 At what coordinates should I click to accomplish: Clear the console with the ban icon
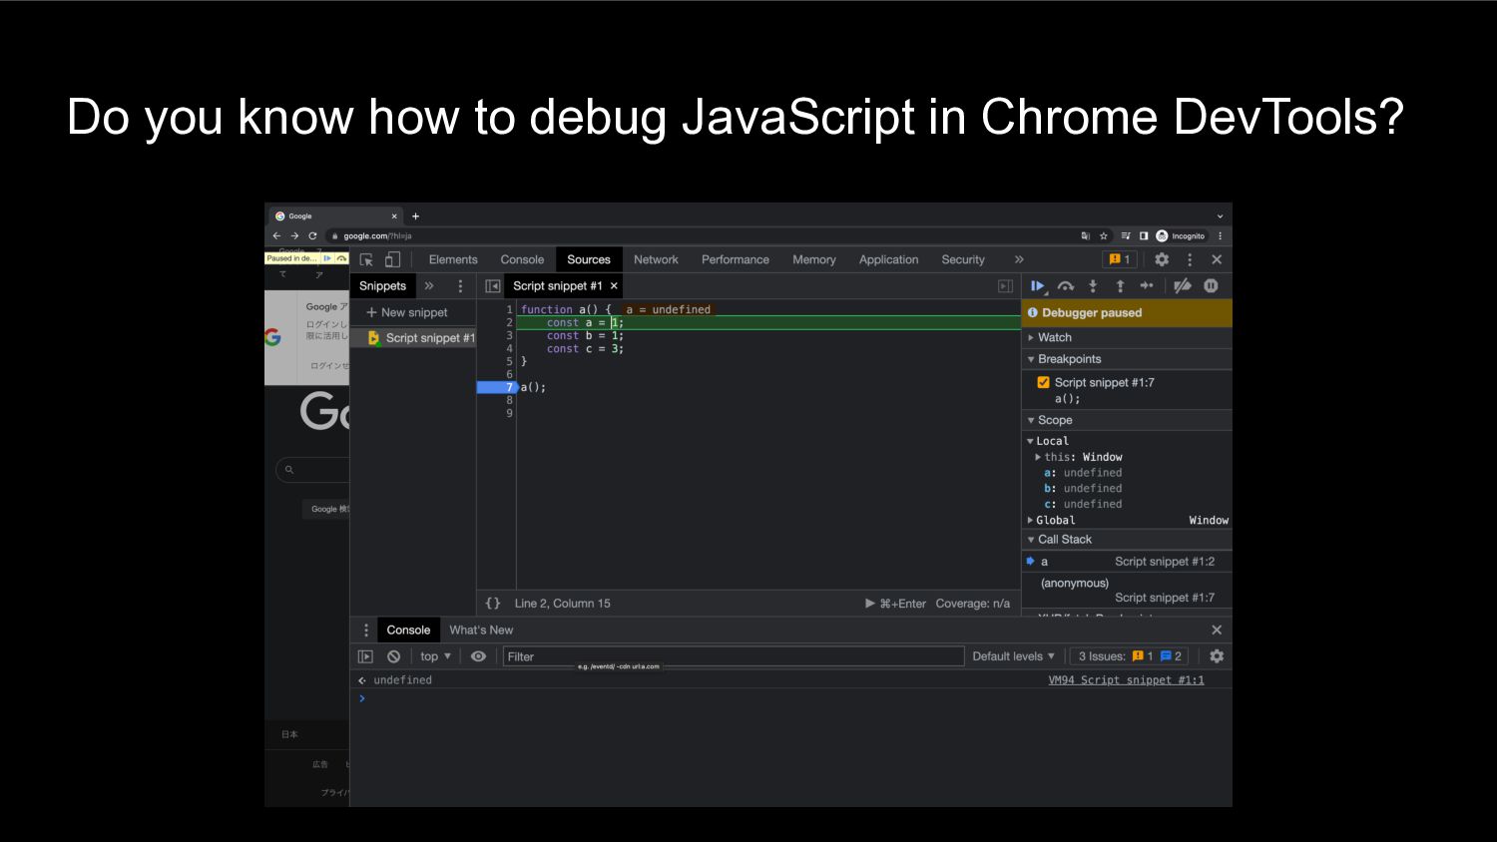coord(394,656)
